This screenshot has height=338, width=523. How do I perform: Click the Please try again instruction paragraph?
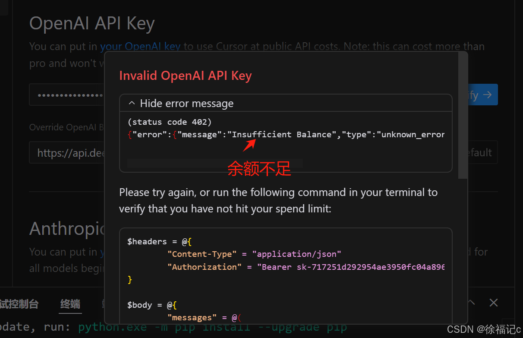278,201
